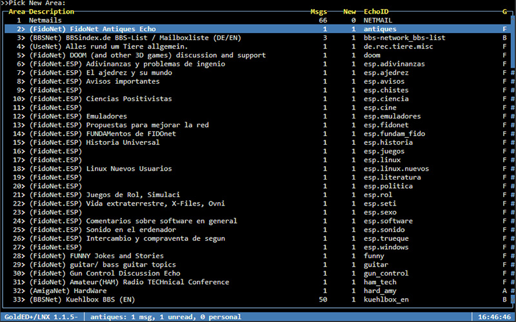Select Kuehlbox BBS (EN) area
Screen dimensions: 516x322
pos(257,299)
